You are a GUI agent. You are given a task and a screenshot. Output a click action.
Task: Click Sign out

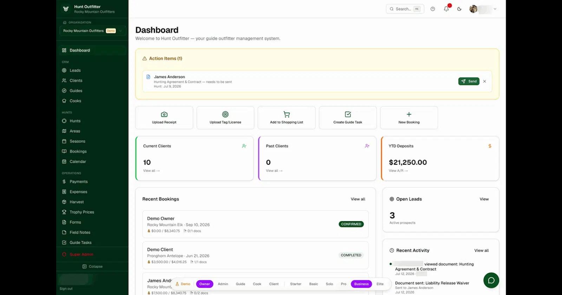coord(66,289)
